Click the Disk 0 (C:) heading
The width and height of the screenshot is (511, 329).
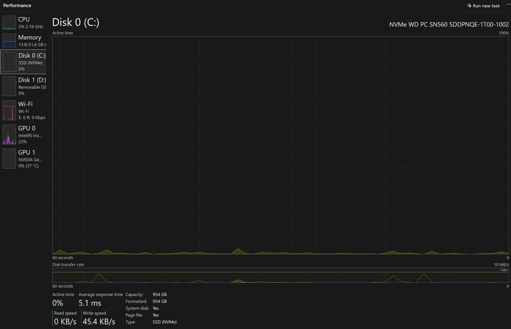point(76,22)
